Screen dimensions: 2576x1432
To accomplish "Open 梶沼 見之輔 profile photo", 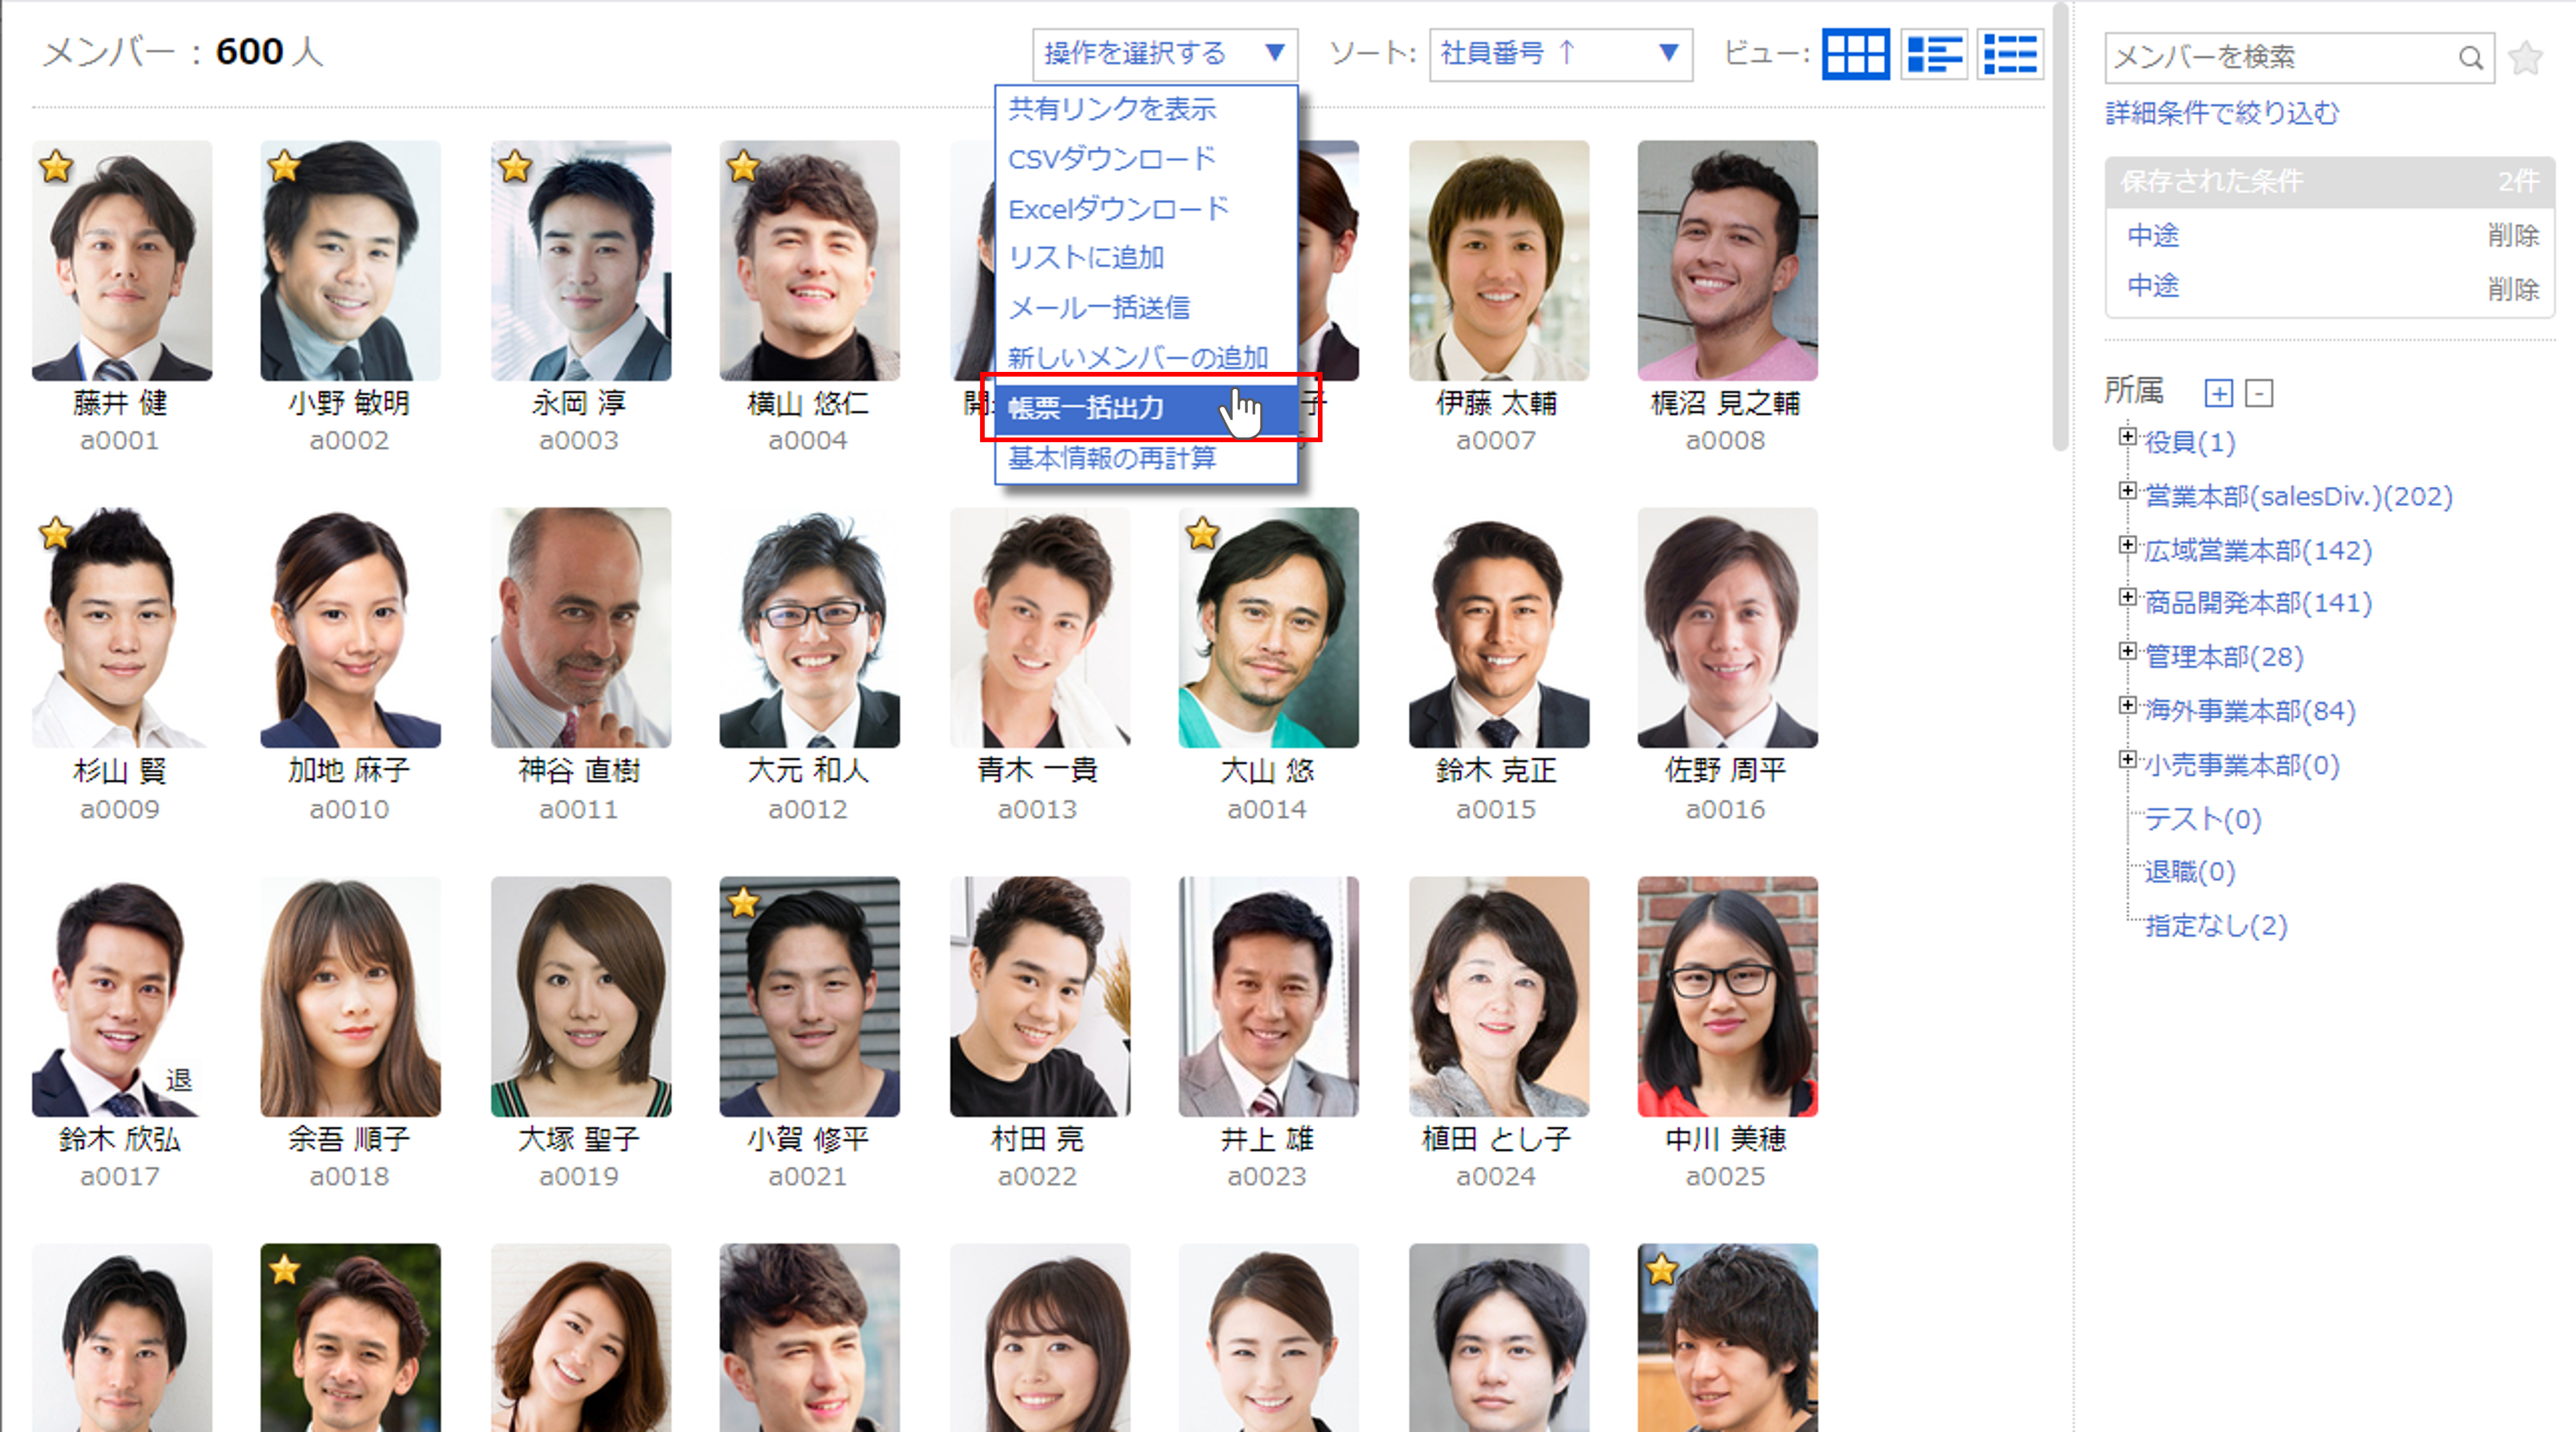I will tap(1727, 260).
